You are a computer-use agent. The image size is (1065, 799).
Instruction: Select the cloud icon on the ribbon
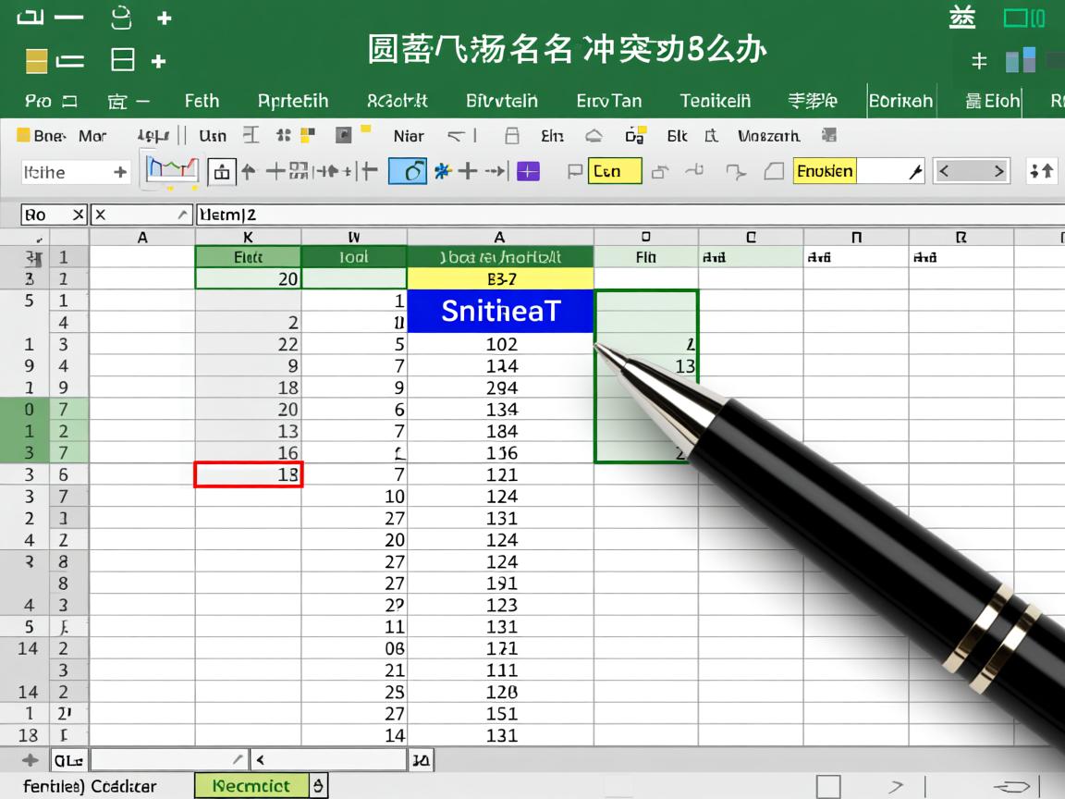point(594,136)
